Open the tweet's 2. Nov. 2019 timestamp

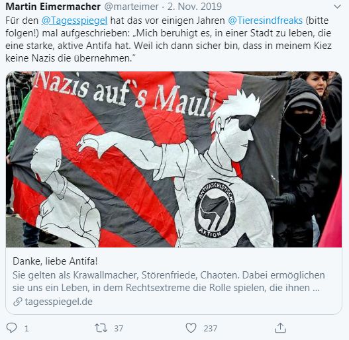[x=195, y=7]
